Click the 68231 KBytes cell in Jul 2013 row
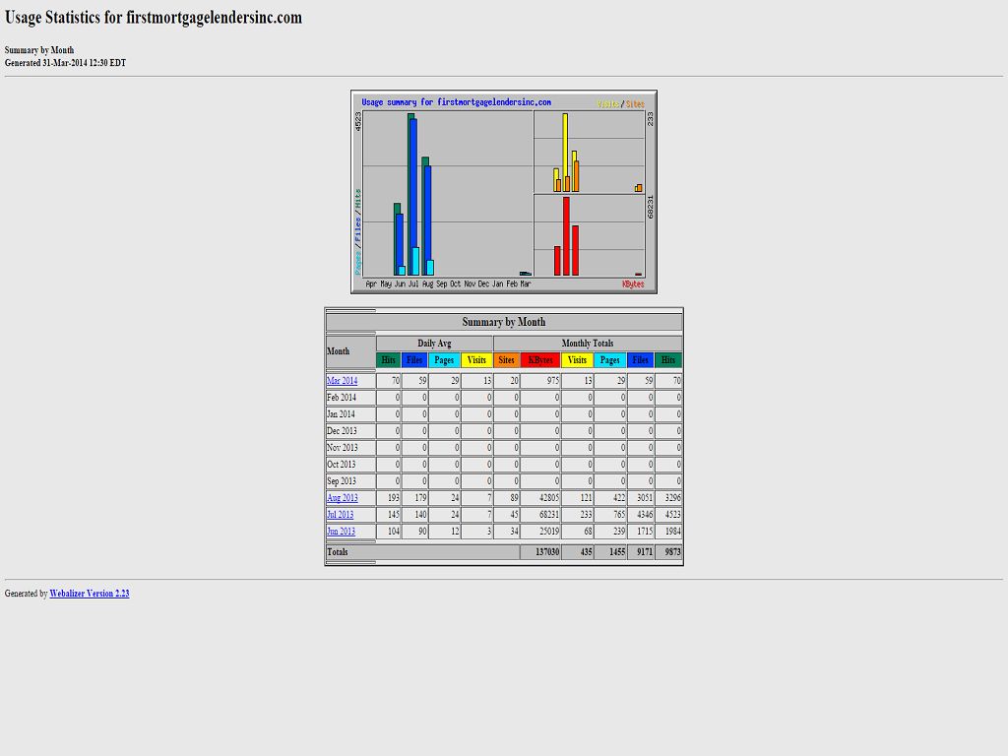The height and width of the screenshot is (756, 1008). (540, 514)
